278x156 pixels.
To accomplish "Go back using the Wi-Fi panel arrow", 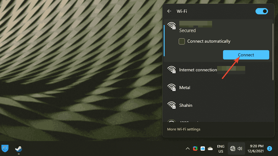I will tap(169, 11).
